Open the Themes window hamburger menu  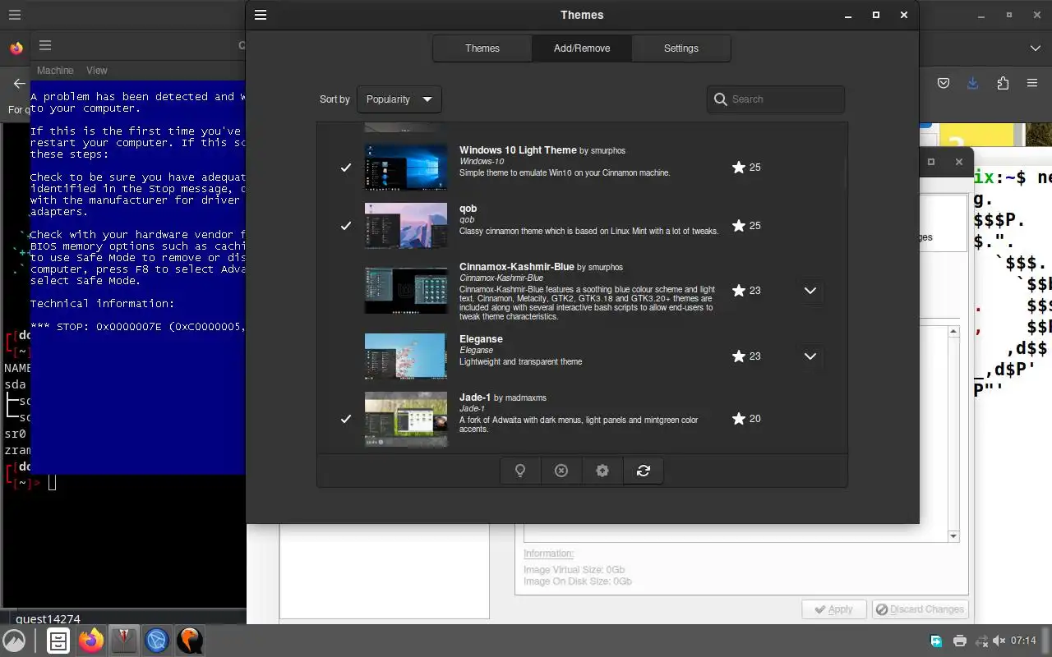(x=261, y=15)
